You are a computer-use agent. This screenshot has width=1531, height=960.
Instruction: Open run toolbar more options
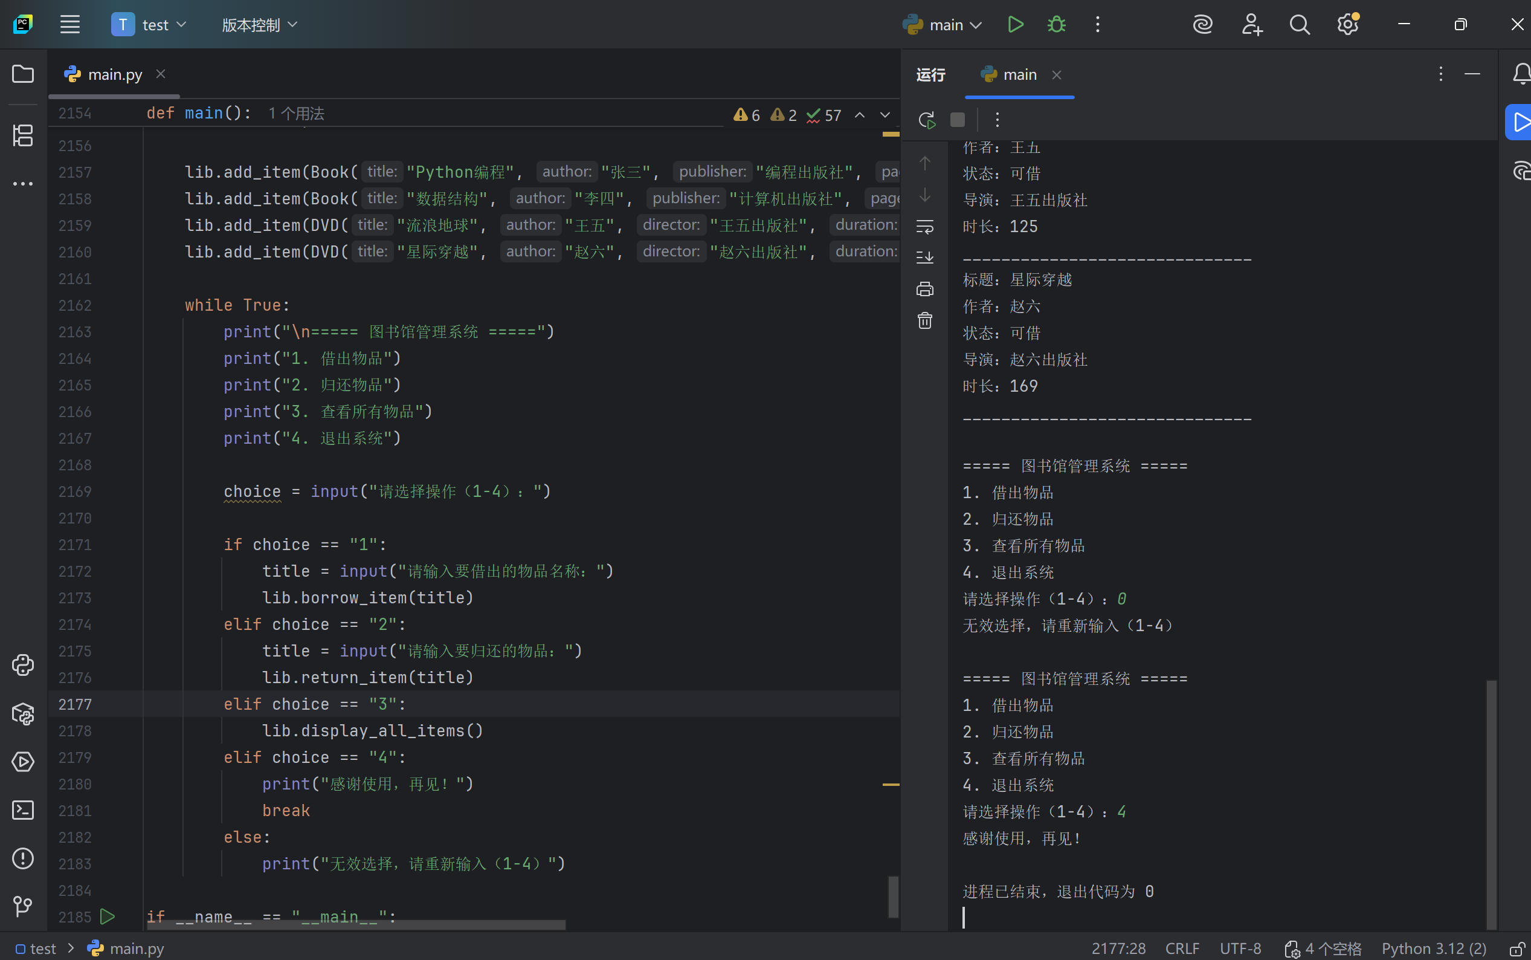tap(997, 120)
